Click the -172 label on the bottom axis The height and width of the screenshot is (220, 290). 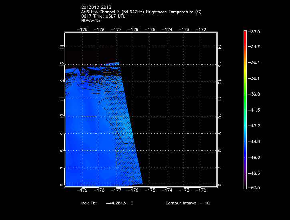(201, 190)
